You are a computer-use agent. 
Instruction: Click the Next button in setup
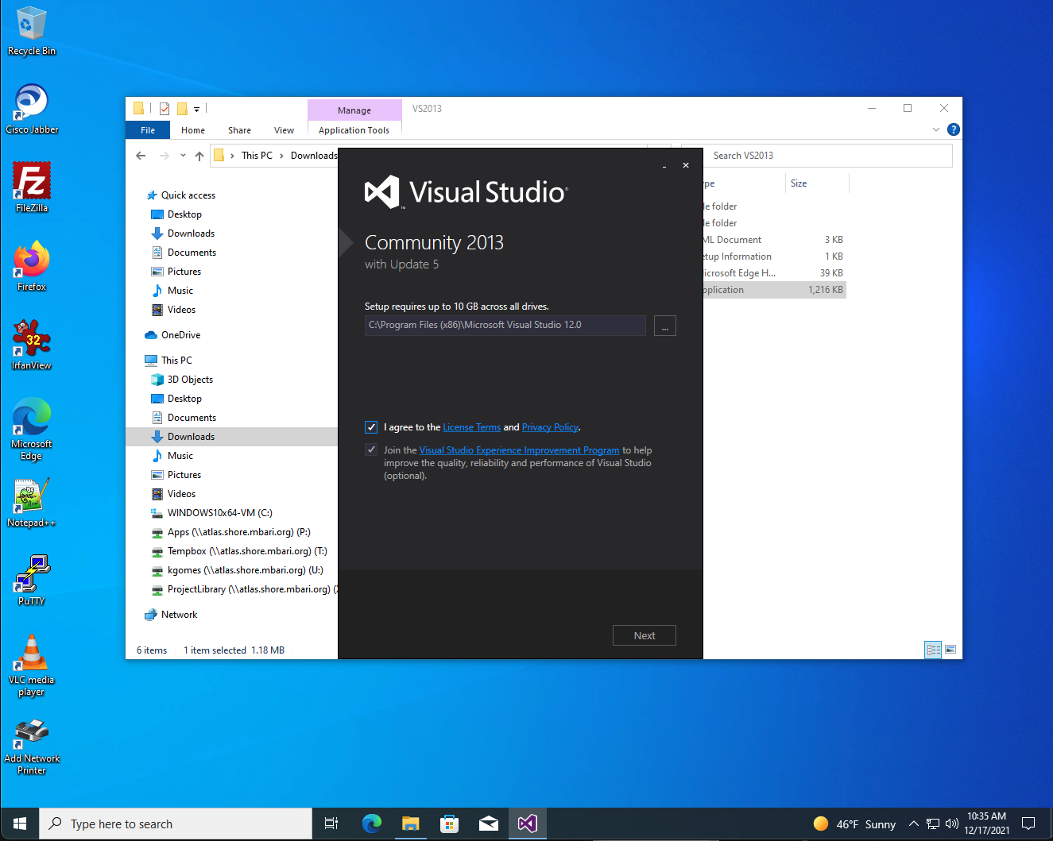(645, 635)
